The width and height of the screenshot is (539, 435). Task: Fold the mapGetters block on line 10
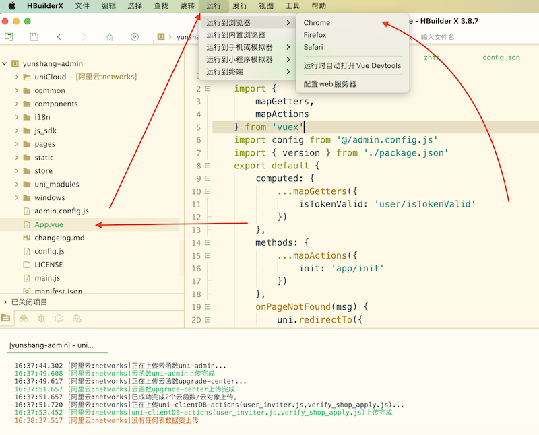208,191
